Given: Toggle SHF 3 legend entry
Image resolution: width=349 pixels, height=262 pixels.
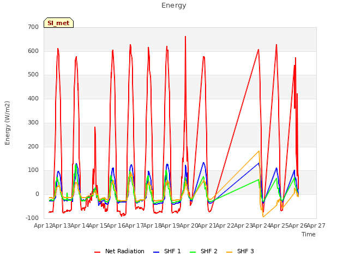Looking at the screenshot, I should click(x=240, y=251).
